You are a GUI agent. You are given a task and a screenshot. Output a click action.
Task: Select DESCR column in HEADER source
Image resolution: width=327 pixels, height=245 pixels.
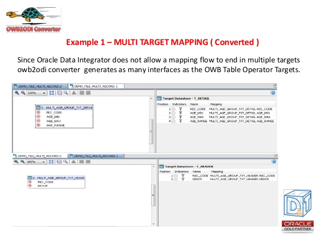click(43, 186)
